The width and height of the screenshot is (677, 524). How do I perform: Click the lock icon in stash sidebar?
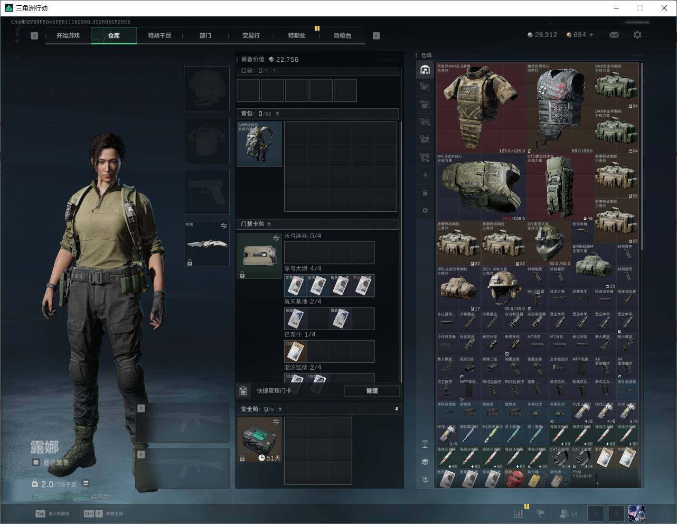425,193
